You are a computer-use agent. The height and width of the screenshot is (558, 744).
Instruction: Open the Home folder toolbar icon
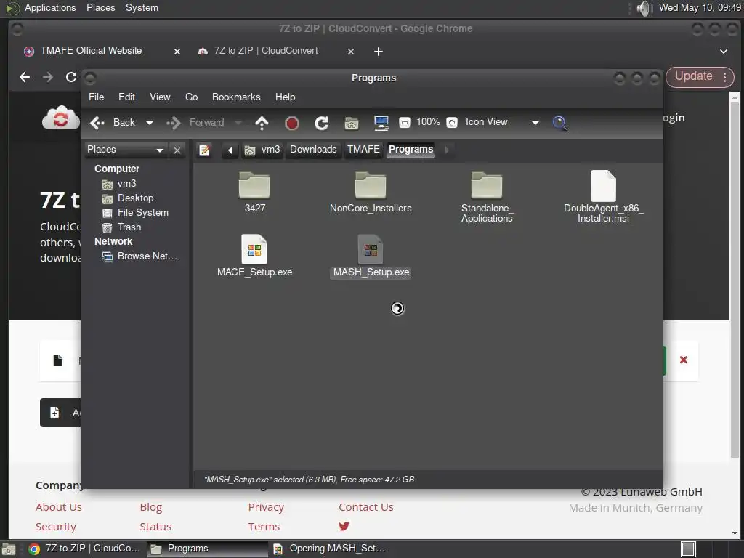(351, 123)
